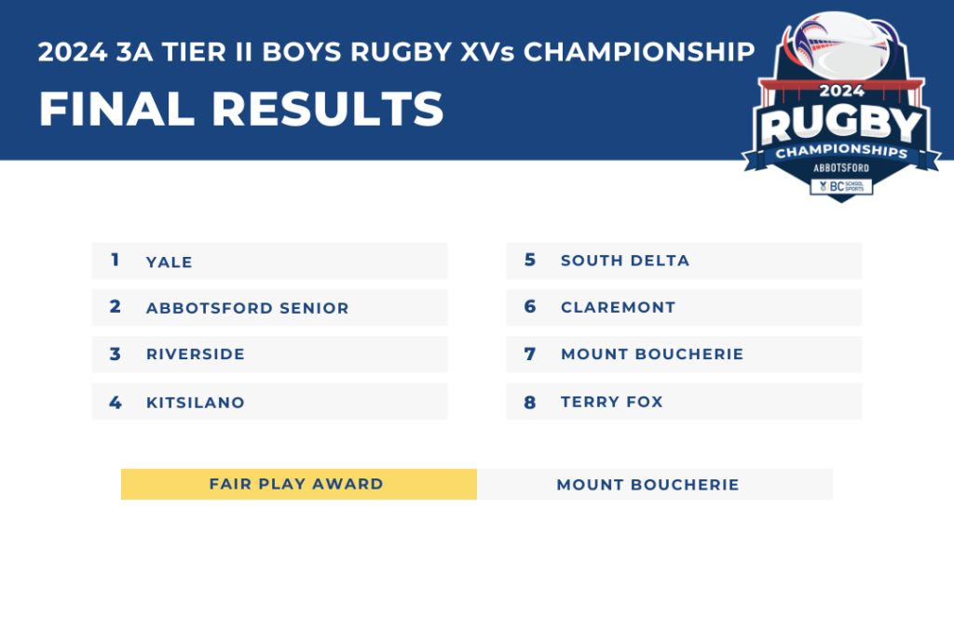Click the 2024 Rugby Championships logo badge
The image size is (954, 618).
[841, 106]
